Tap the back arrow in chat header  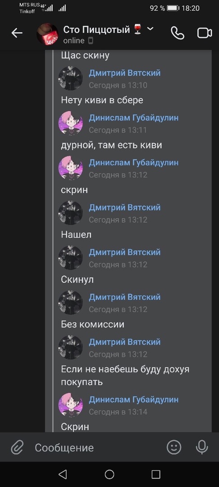point(17,33)
